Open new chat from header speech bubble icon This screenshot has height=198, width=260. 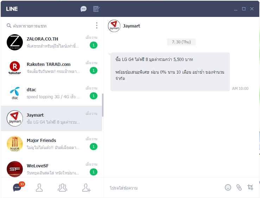[x=83, y=9]
